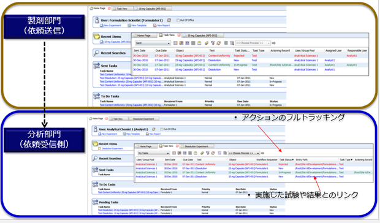The image size is (380, 223).
Task: Switch to Home Page tab in Formulator Task View window
Action: (145, 36)
